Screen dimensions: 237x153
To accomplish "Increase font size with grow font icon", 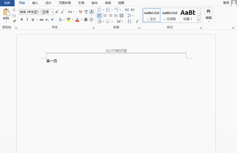I will point(57,12).
